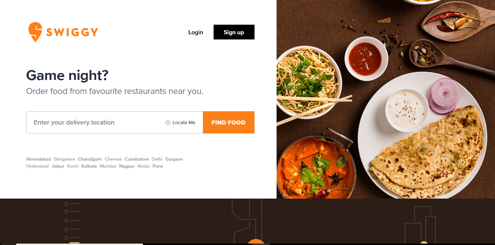This screenshot has width=495, height=245.
Task: Open the Delhi city link
Action: click(x=157, y=159)
